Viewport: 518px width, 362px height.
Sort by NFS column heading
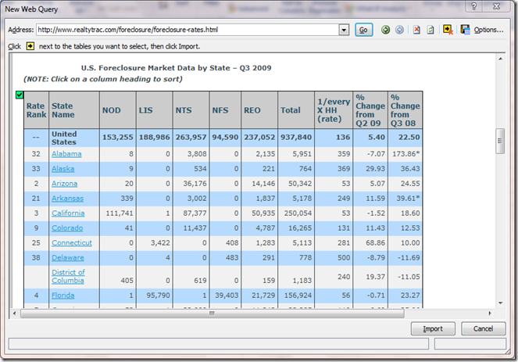225,110
